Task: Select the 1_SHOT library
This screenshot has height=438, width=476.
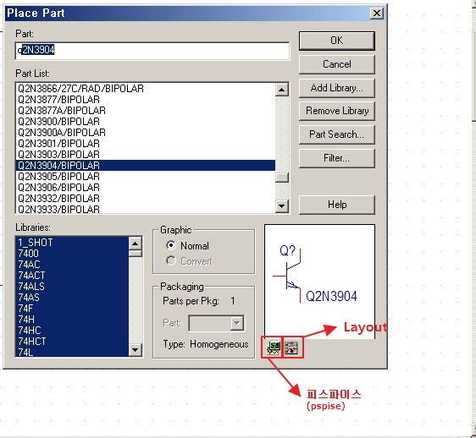Action: pyautogui.click(x=72, y=243)
